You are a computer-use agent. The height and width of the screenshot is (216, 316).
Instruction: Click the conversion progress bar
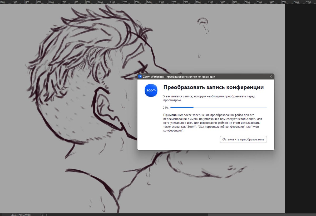point(219,107)
